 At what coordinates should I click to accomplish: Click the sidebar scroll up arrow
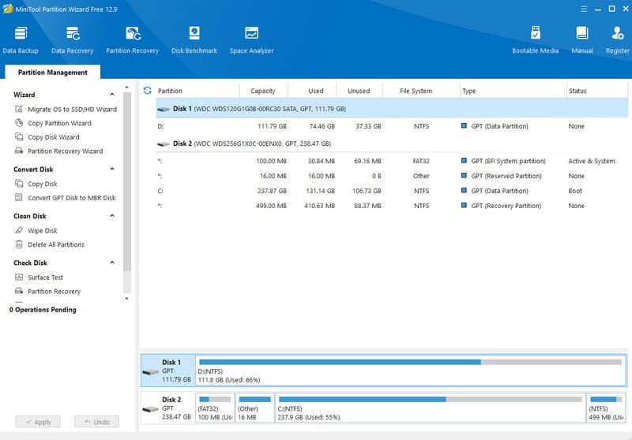(127, 88)
